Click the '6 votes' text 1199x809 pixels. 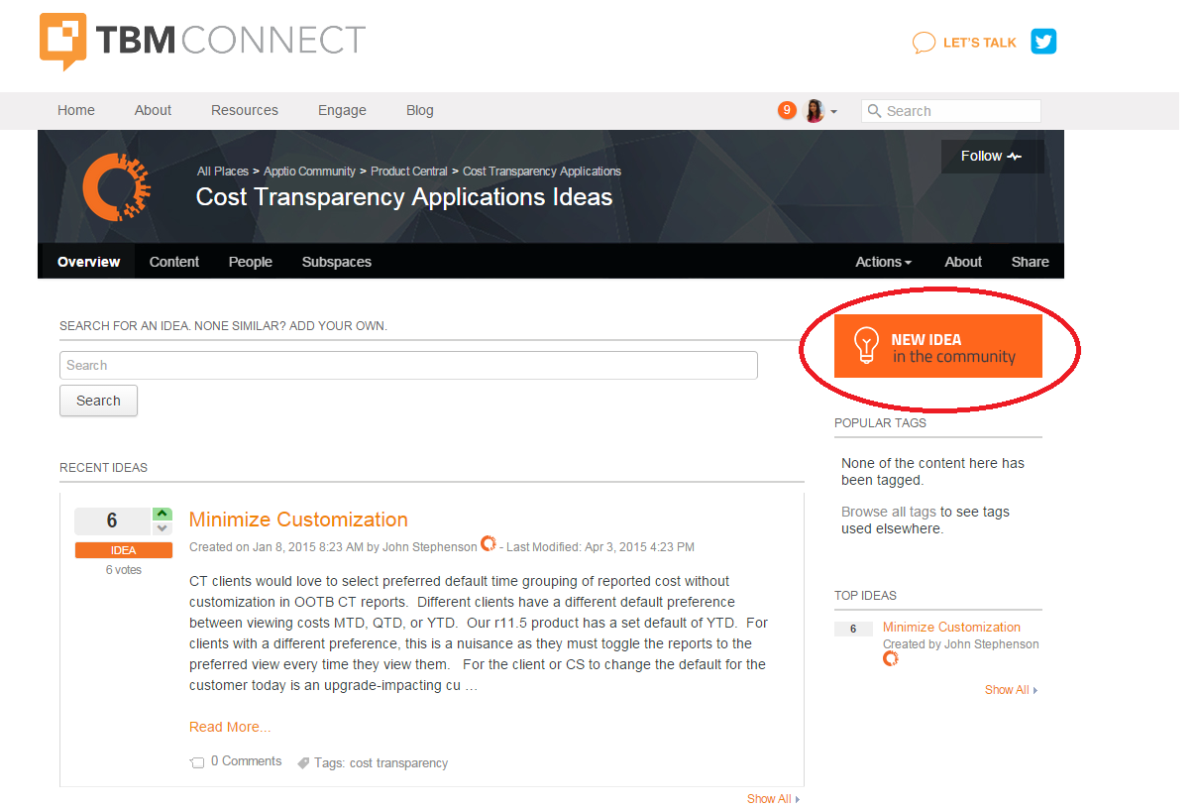tap(124, 570)
